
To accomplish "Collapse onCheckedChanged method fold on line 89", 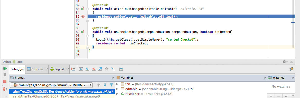I will pyautogui.click(x=87, y=36).
